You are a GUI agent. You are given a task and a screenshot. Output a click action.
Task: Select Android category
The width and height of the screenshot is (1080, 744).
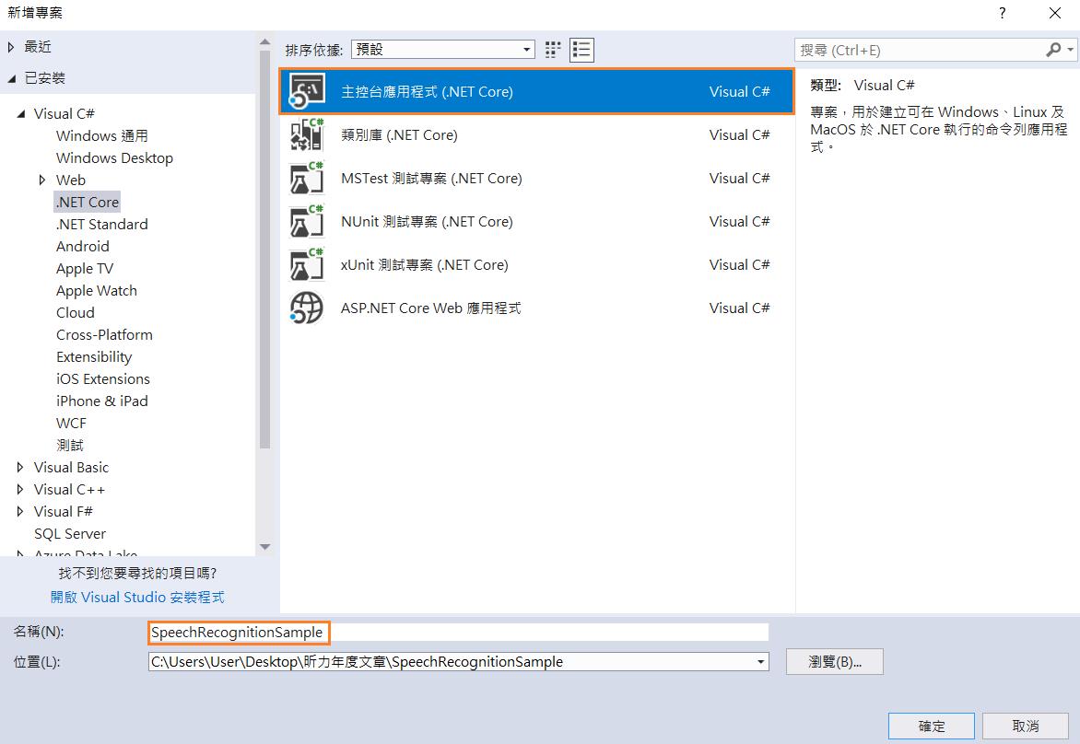[x=83, y=247]
